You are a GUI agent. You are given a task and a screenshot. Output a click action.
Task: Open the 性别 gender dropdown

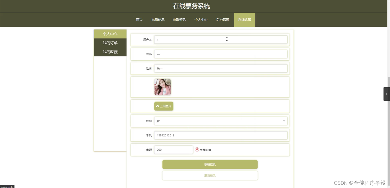[x=221, y=121]
